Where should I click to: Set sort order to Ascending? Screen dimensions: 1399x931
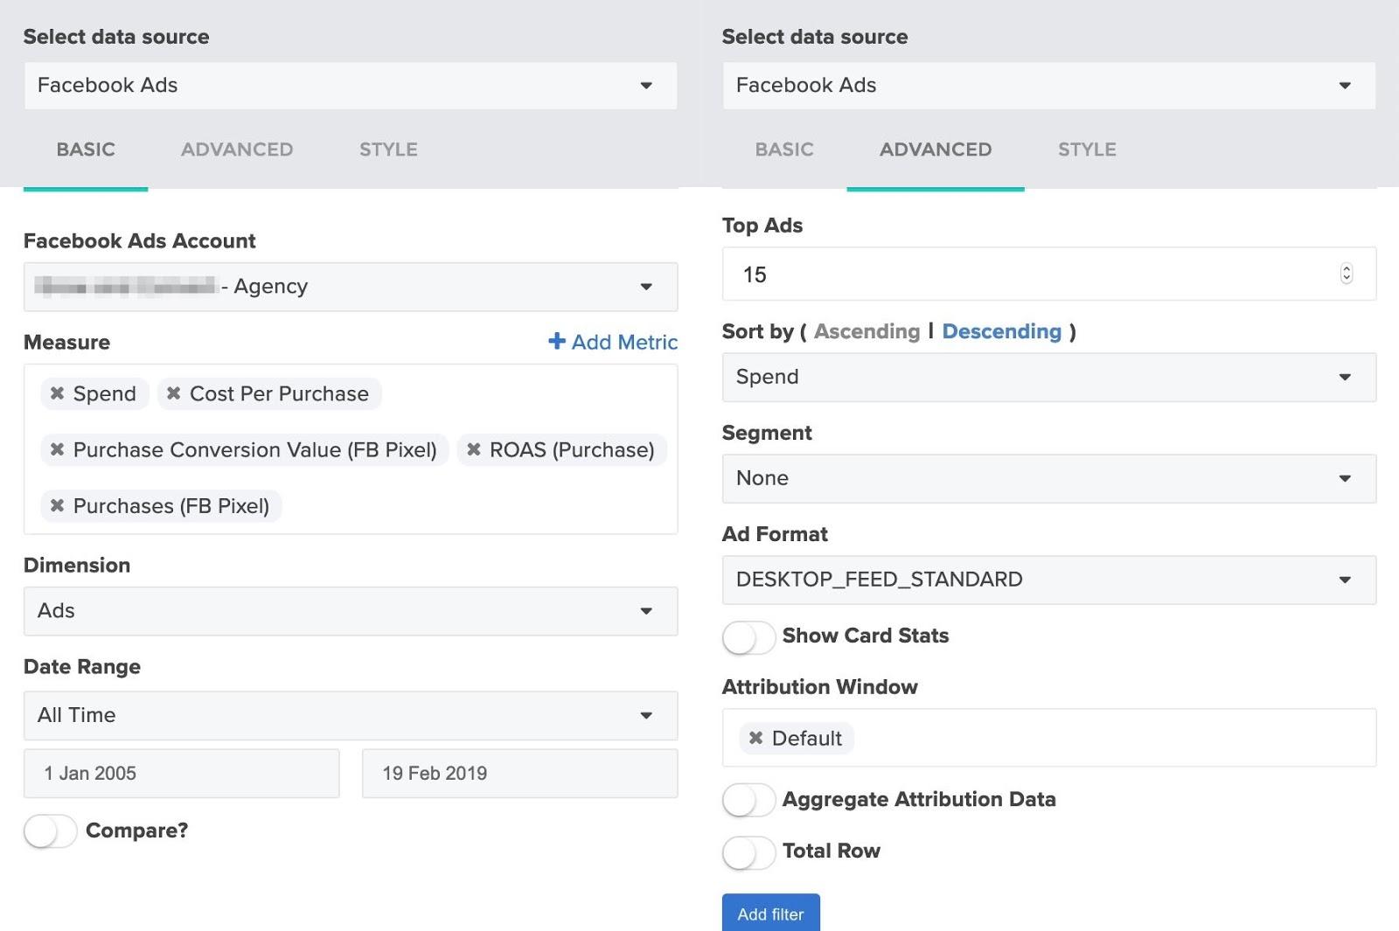click(x=867, y=331)
